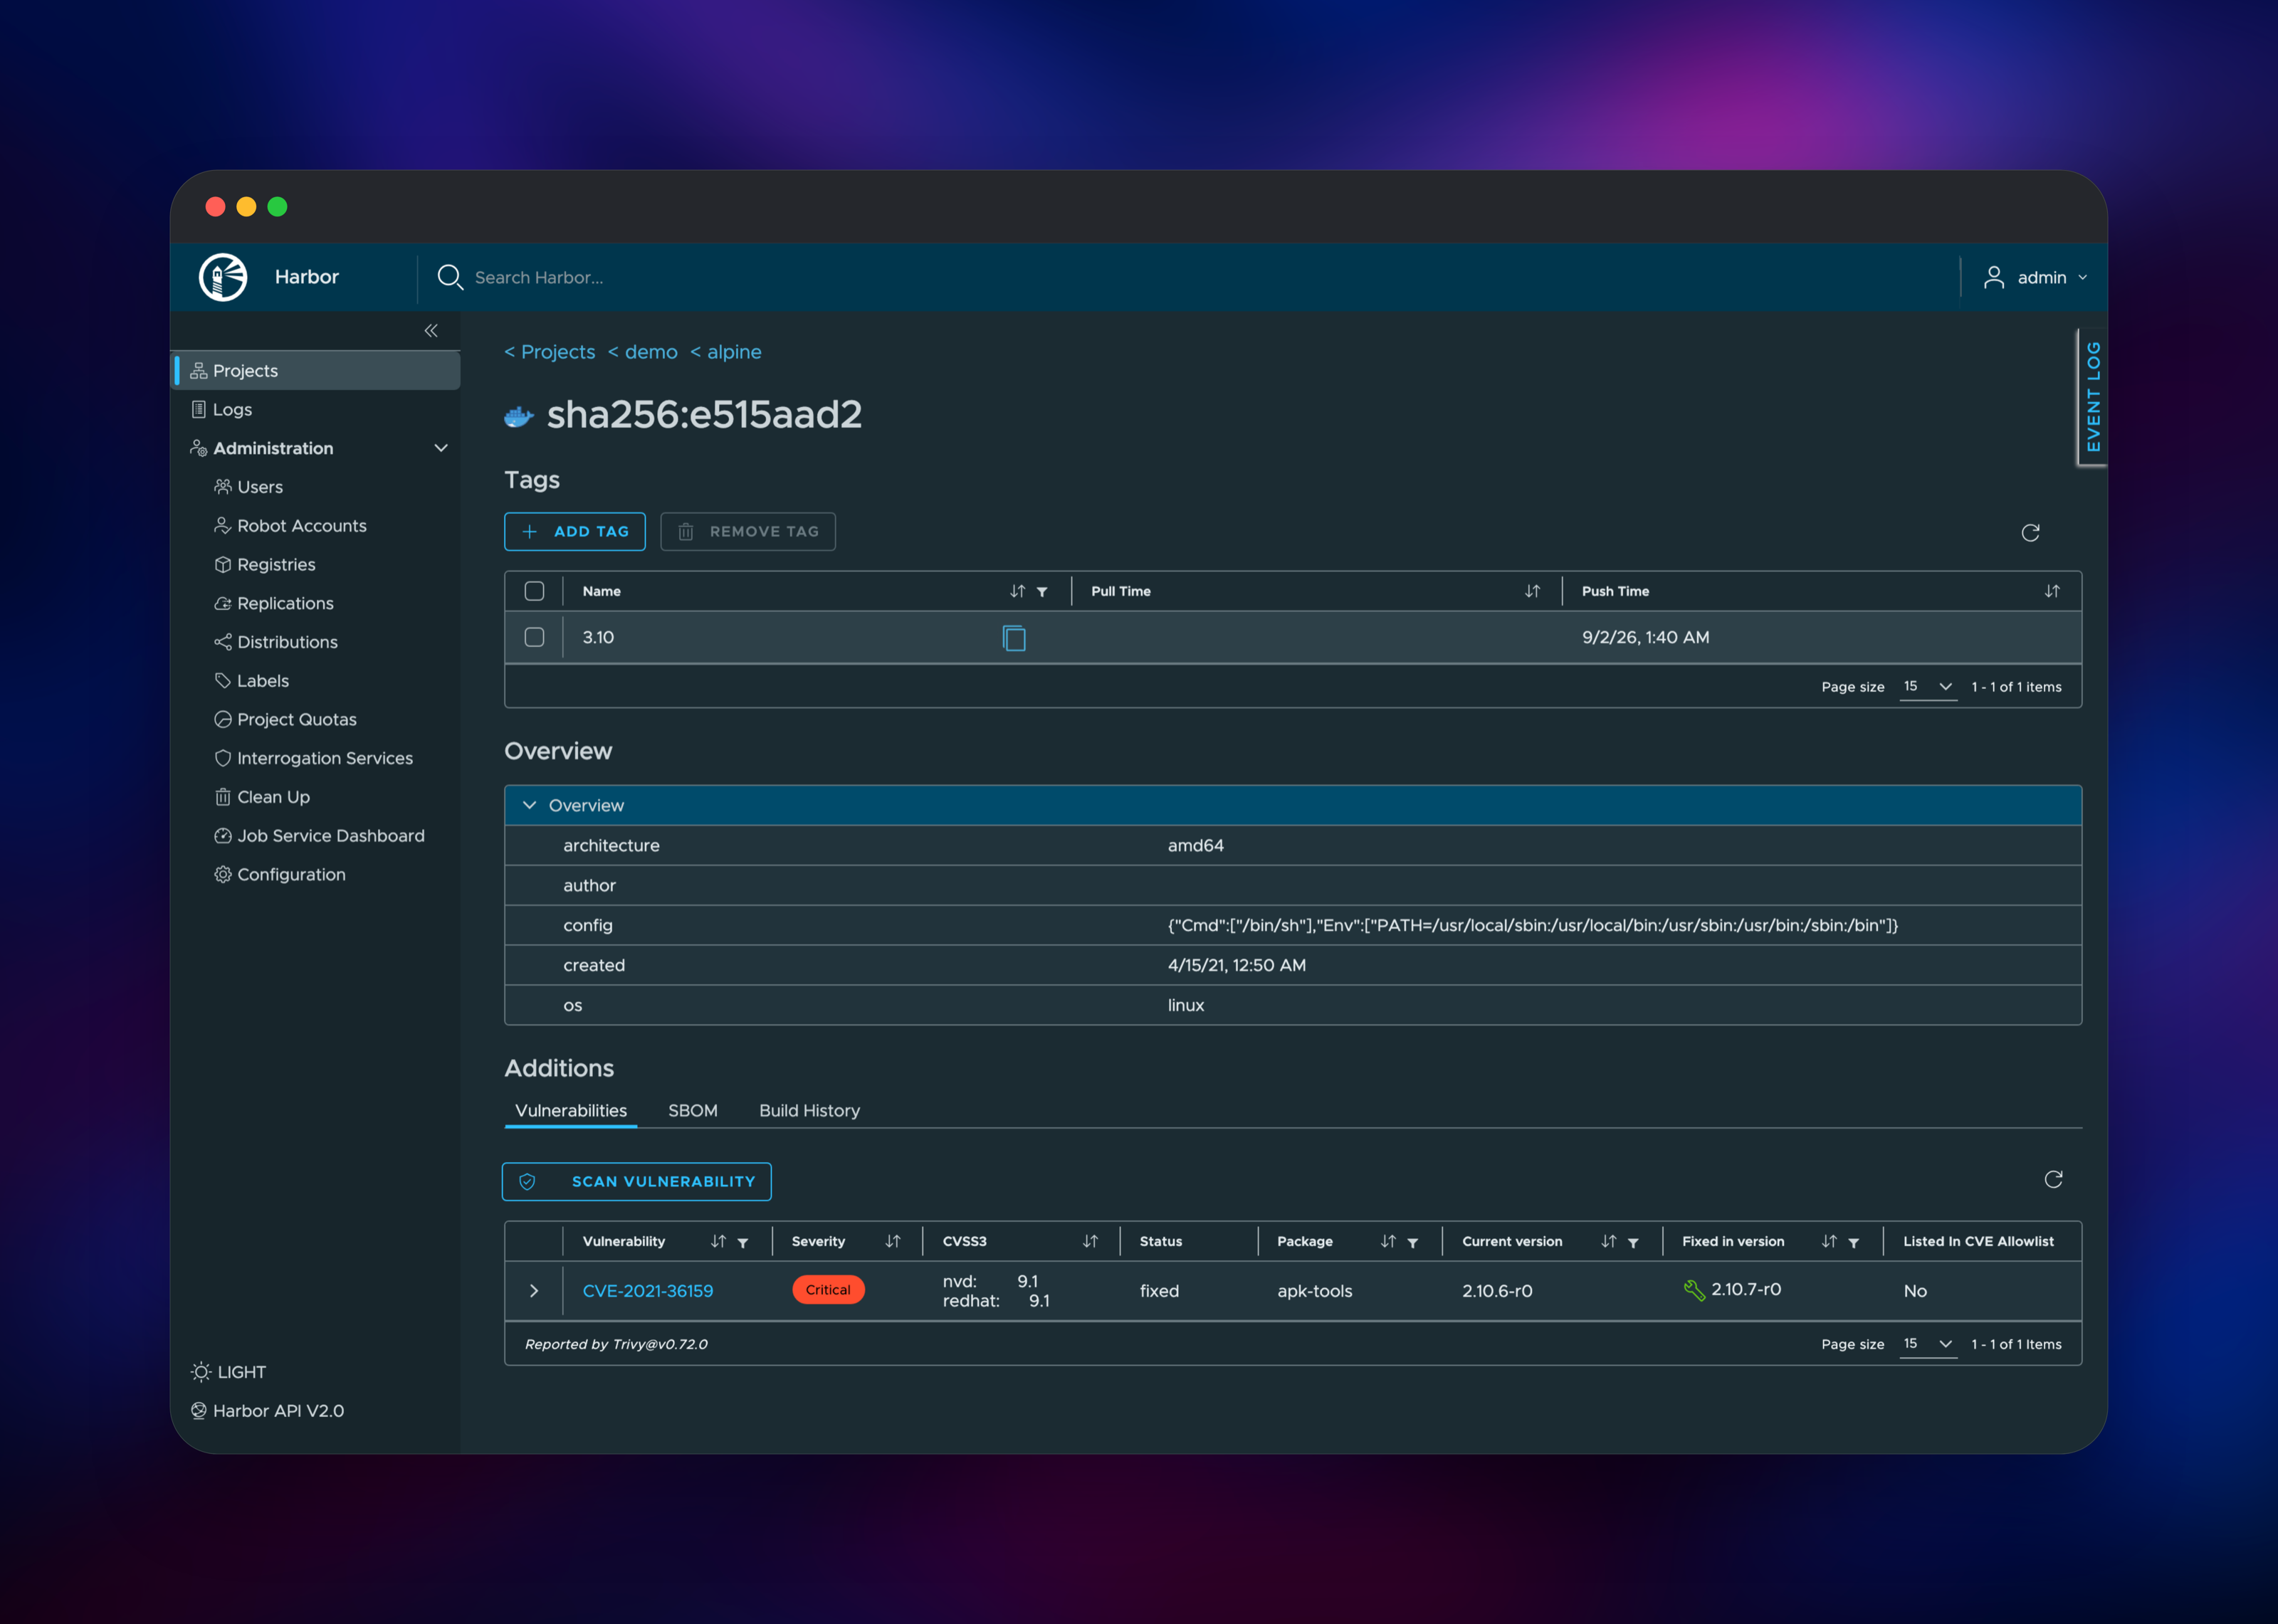The height and width of the screenshot is (1624, 2278).
Task: Change Tags table page size
Action: (x=1928, y=687)
